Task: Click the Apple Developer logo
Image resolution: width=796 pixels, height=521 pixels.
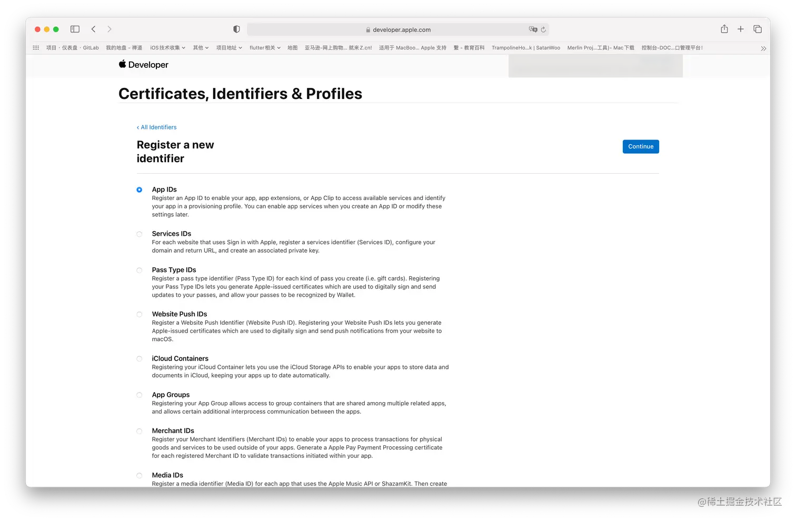Action: [143, 65]
